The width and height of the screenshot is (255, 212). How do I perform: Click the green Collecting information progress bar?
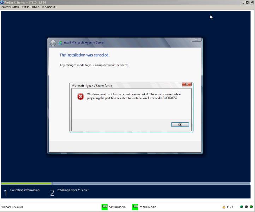tap(26, 184)
